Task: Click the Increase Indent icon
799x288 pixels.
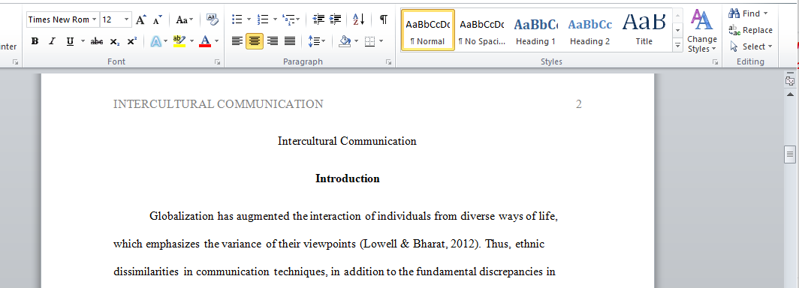Action: pyautogui.click(x=335, y=19)
